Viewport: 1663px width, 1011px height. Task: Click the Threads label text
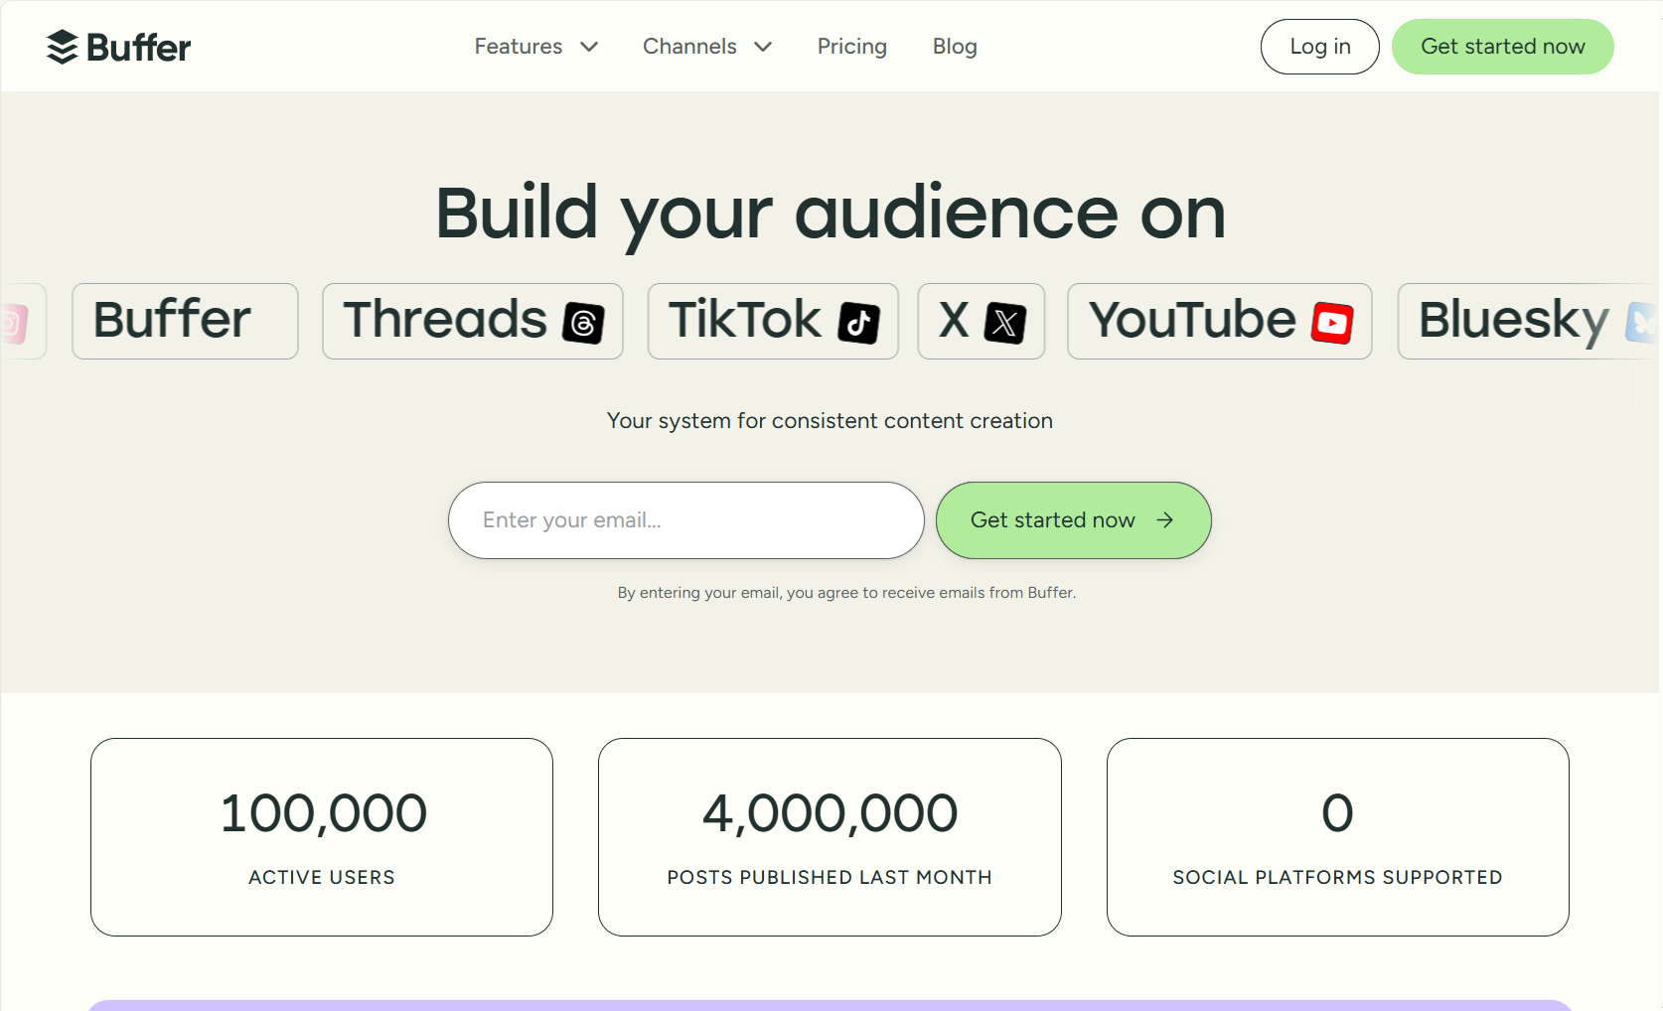pos(445,320)
